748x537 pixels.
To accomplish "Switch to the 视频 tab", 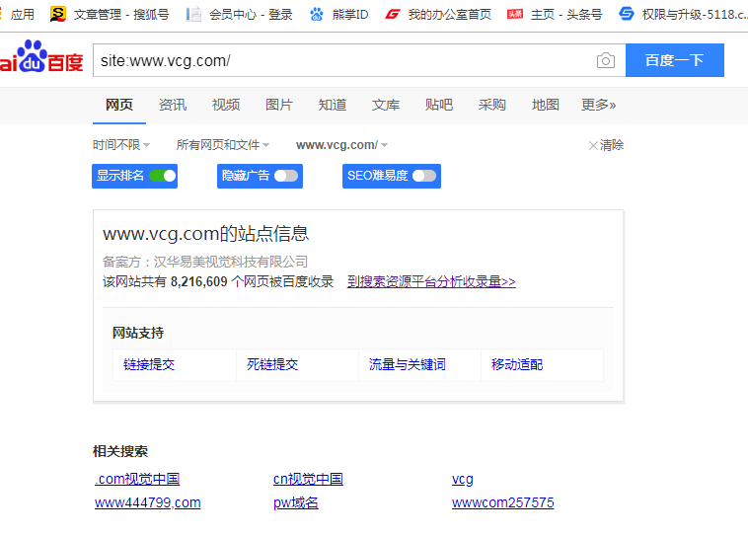I will (x=226, y=105).
